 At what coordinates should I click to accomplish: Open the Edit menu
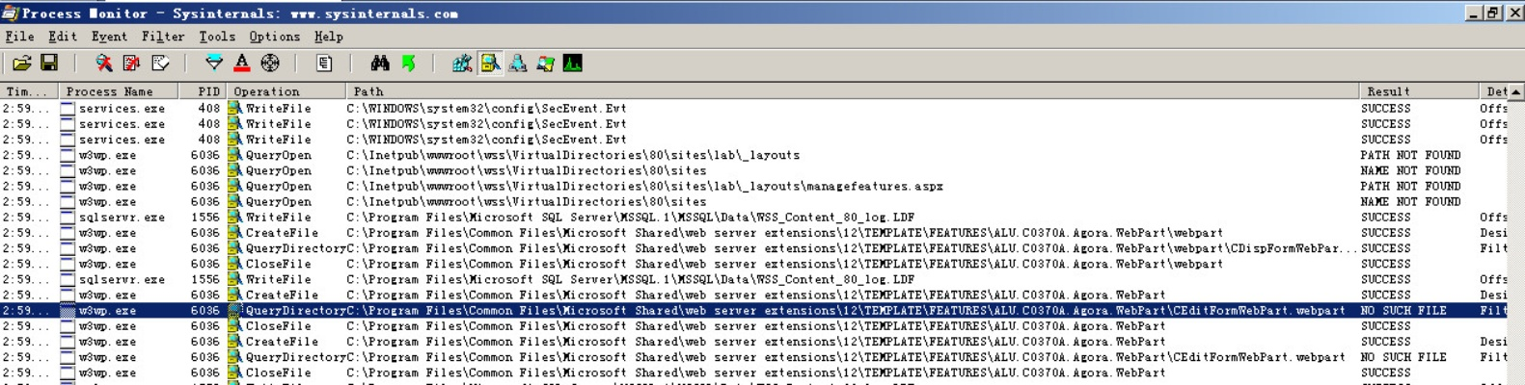tap(63, 37)
